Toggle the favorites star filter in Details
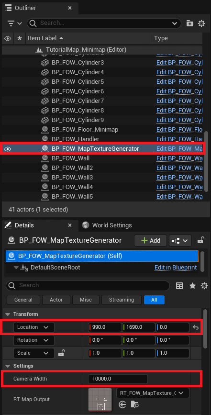Screen dimensions: 211x415 click(x=192, y=286)
